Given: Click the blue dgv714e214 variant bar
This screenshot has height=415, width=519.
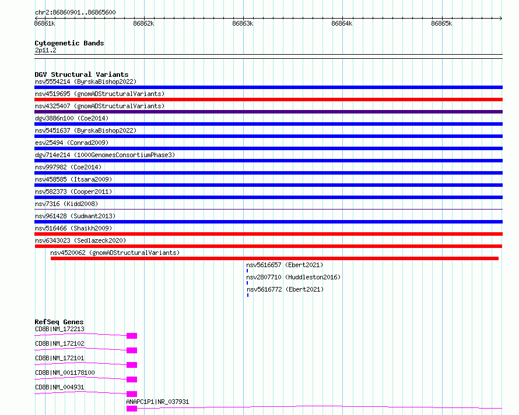Looking at the screenshot, I should pos(268,161).
